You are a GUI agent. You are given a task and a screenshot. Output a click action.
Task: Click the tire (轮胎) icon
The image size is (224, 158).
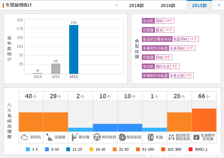click(x=151, y=137)
